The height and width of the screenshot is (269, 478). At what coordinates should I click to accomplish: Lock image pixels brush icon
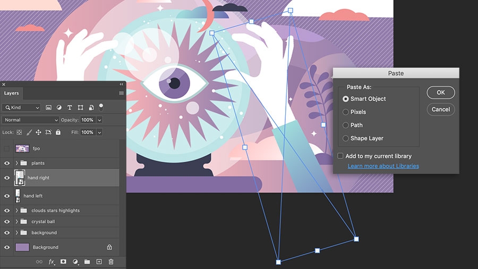pos(29,132)
